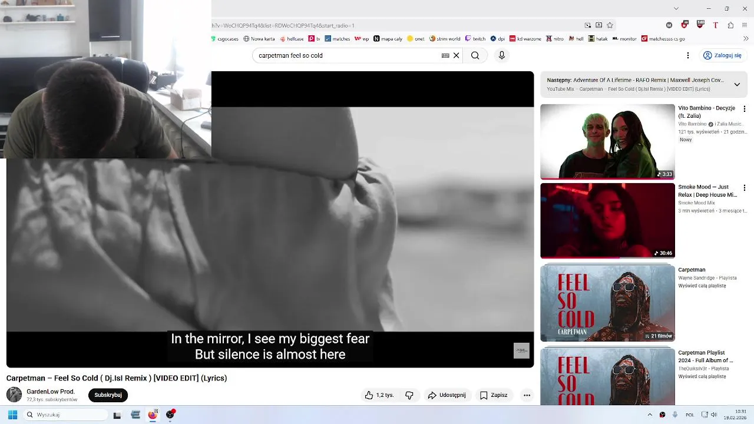This screenshot has width=754, height=424.
Task: Open the mapa cały bookmark
Action: (x=388, y=39)
